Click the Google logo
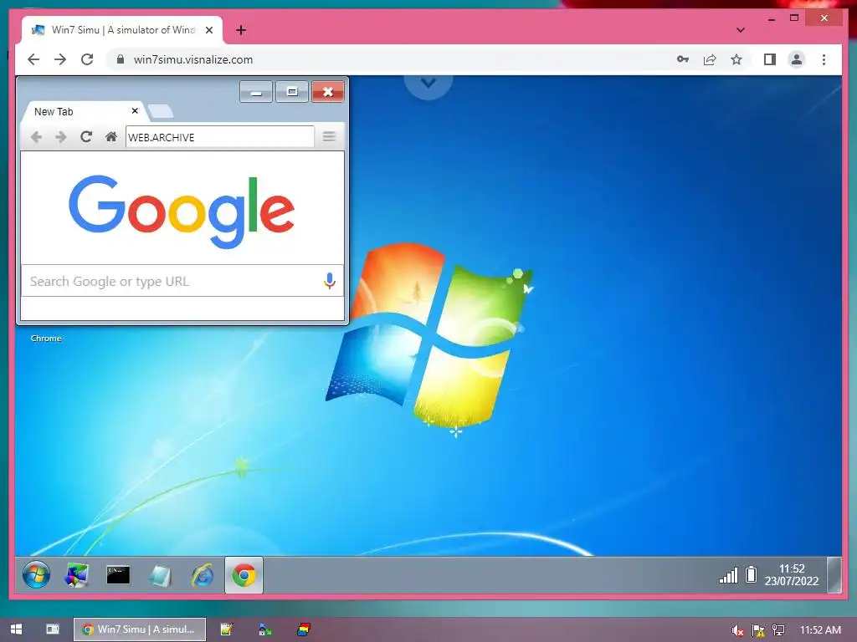The width and height of the screenshot is (857, 642). pyautogui.click(x=182, y=211)
